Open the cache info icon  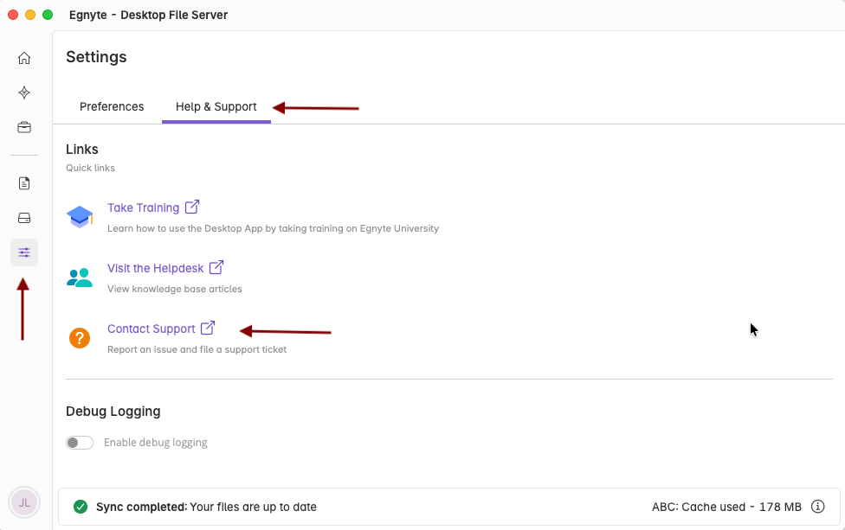(x=818, y=507)
